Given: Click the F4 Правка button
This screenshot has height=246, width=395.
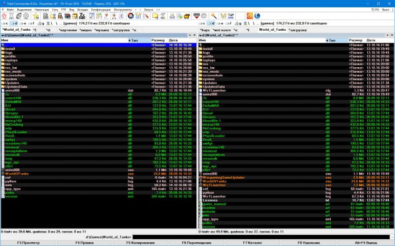Looking at the screenshot, I should 85,243.
